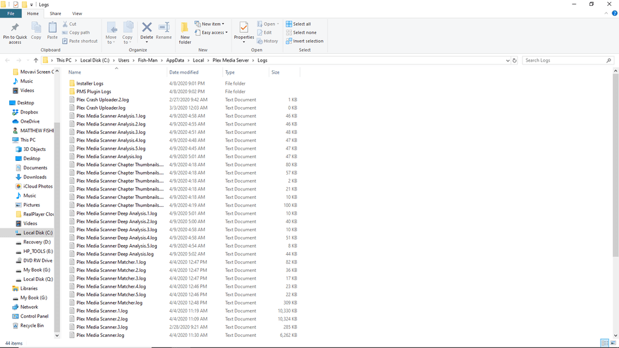Choose Copy path in Clipboard group
619x348 pixels.
click(76, 32)
